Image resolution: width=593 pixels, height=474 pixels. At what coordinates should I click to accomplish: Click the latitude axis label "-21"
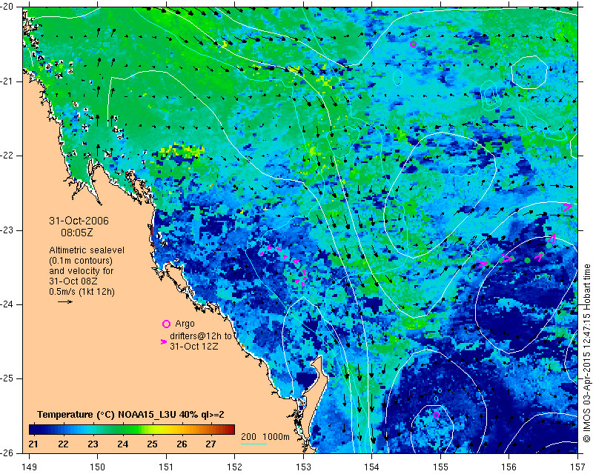tap(7, 81)
